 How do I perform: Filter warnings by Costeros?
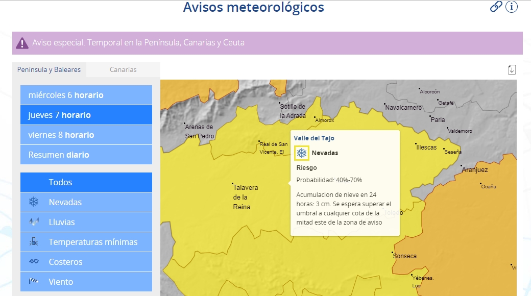(x=86, y=262)
